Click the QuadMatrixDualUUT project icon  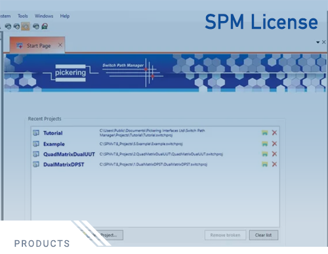(x=36, y=154)
